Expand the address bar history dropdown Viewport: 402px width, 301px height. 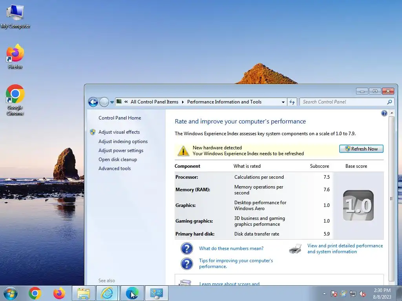[x=283, y=102]
